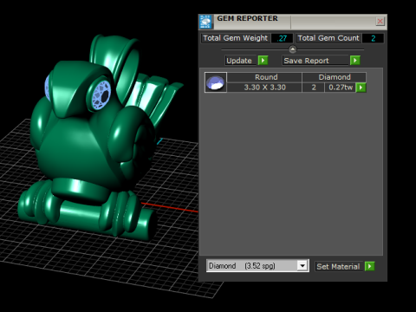
Task: Click the Save Report button
Action: click(x=315, y=61)
